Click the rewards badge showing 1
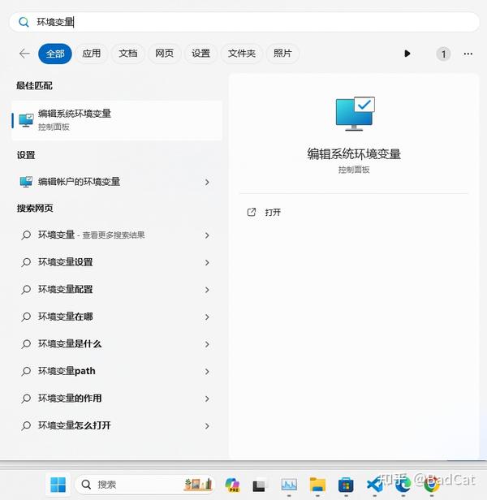Image resolution: width=487 pixels, height=500 pixels. (x=443, y=54)
